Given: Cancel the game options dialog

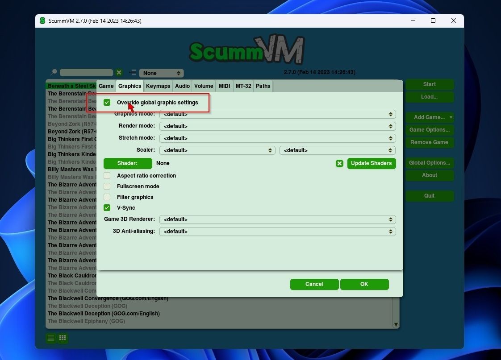Looking at the screenshot, I should point(314,284).
